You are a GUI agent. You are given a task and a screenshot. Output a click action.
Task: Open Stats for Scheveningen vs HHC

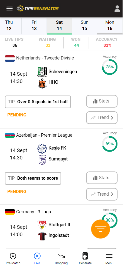(x=102, y=101)
